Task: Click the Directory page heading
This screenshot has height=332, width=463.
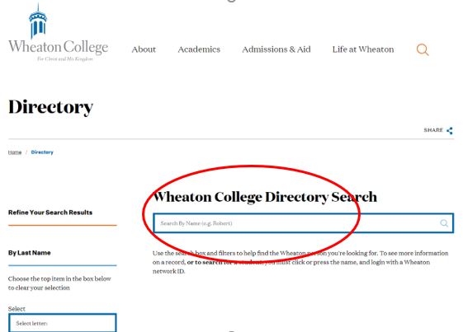Action: 51,107
